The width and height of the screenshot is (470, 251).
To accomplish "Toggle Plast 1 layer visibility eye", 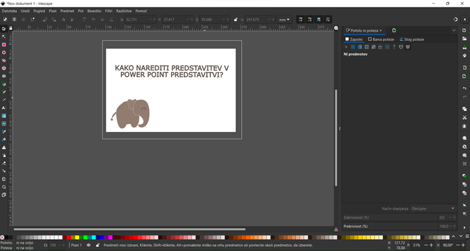I will click(x=88, y=245).
